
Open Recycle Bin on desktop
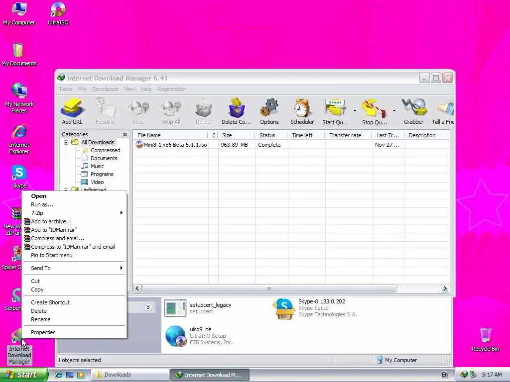point(485,339)
